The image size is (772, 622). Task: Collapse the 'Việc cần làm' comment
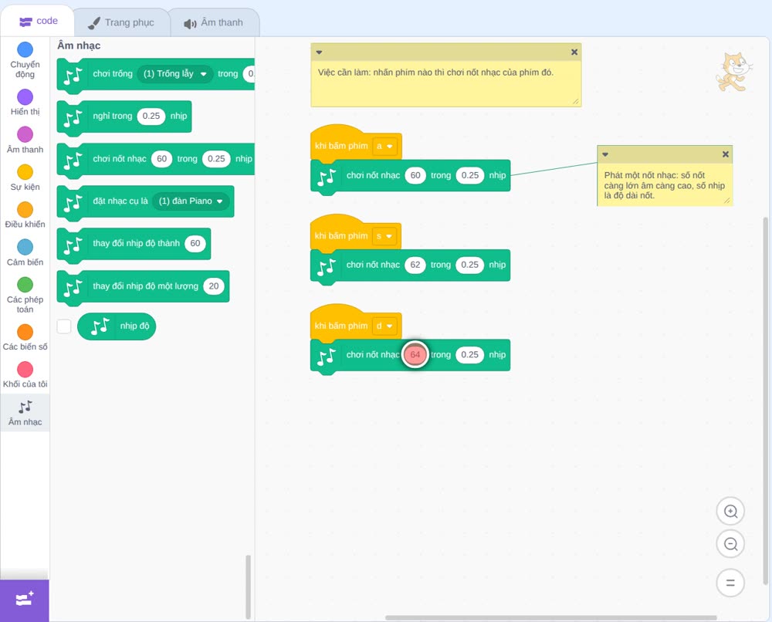pos(319,52)
